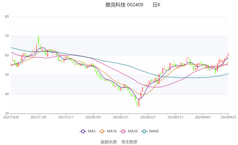Click the 恒生聚源 data source text
This screenshot has width=238, height=145.
click(130, 142)
